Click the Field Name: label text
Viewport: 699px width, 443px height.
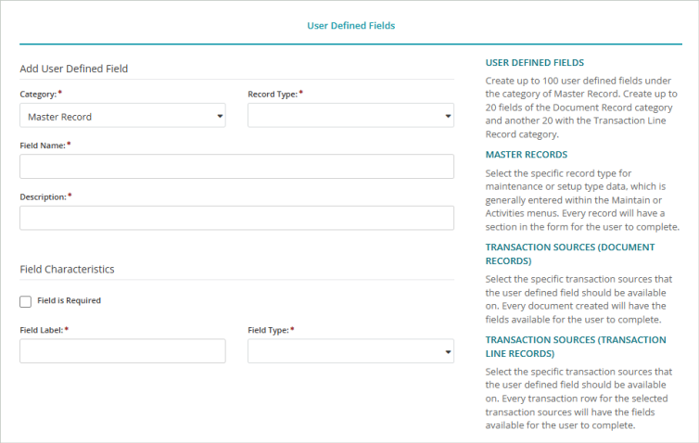[x=43, y=146]
